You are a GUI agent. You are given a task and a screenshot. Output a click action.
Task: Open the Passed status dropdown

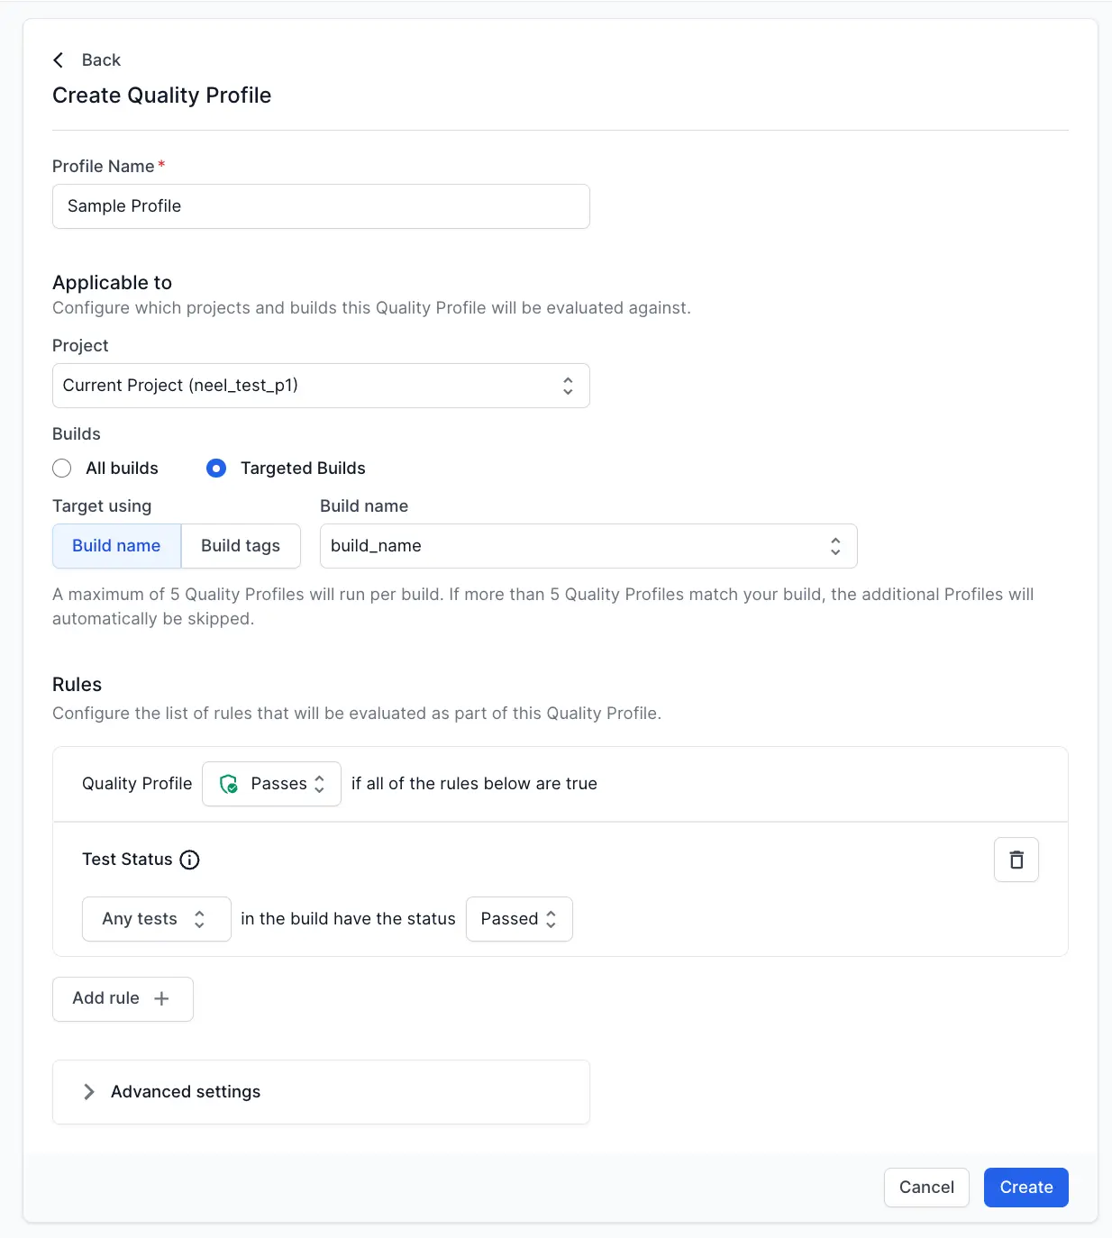[518, 919]
